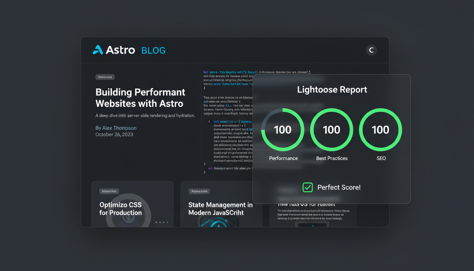Click the green checkmark beside Perfect Score
The width and height of the screenshot is (474, 271).
pos(308,187)
